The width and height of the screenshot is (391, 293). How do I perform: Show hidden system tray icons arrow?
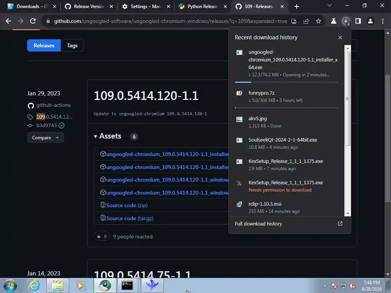[x=325, y=286]
